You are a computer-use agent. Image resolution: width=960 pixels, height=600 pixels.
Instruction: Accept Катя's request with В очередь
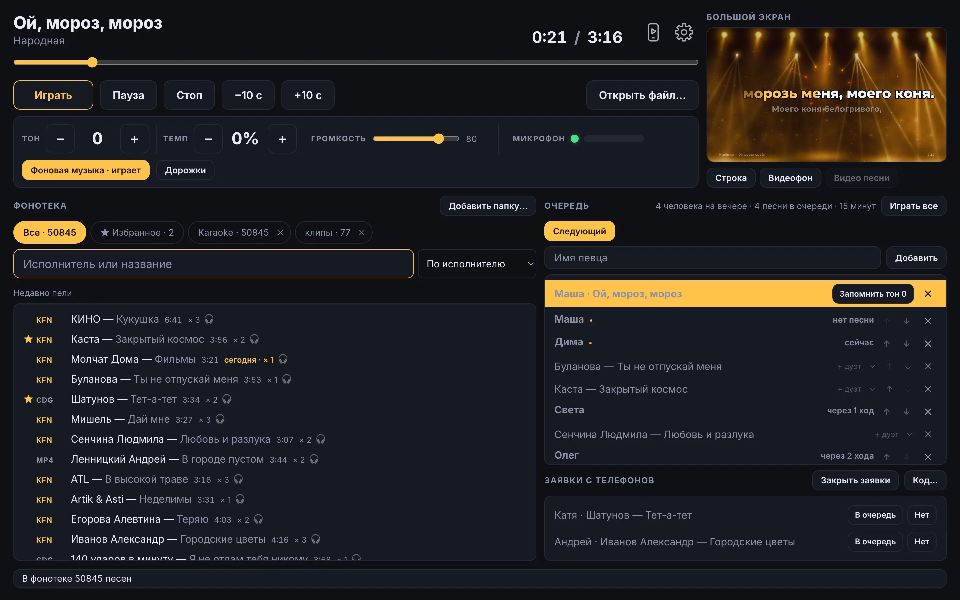coord(875,515)
